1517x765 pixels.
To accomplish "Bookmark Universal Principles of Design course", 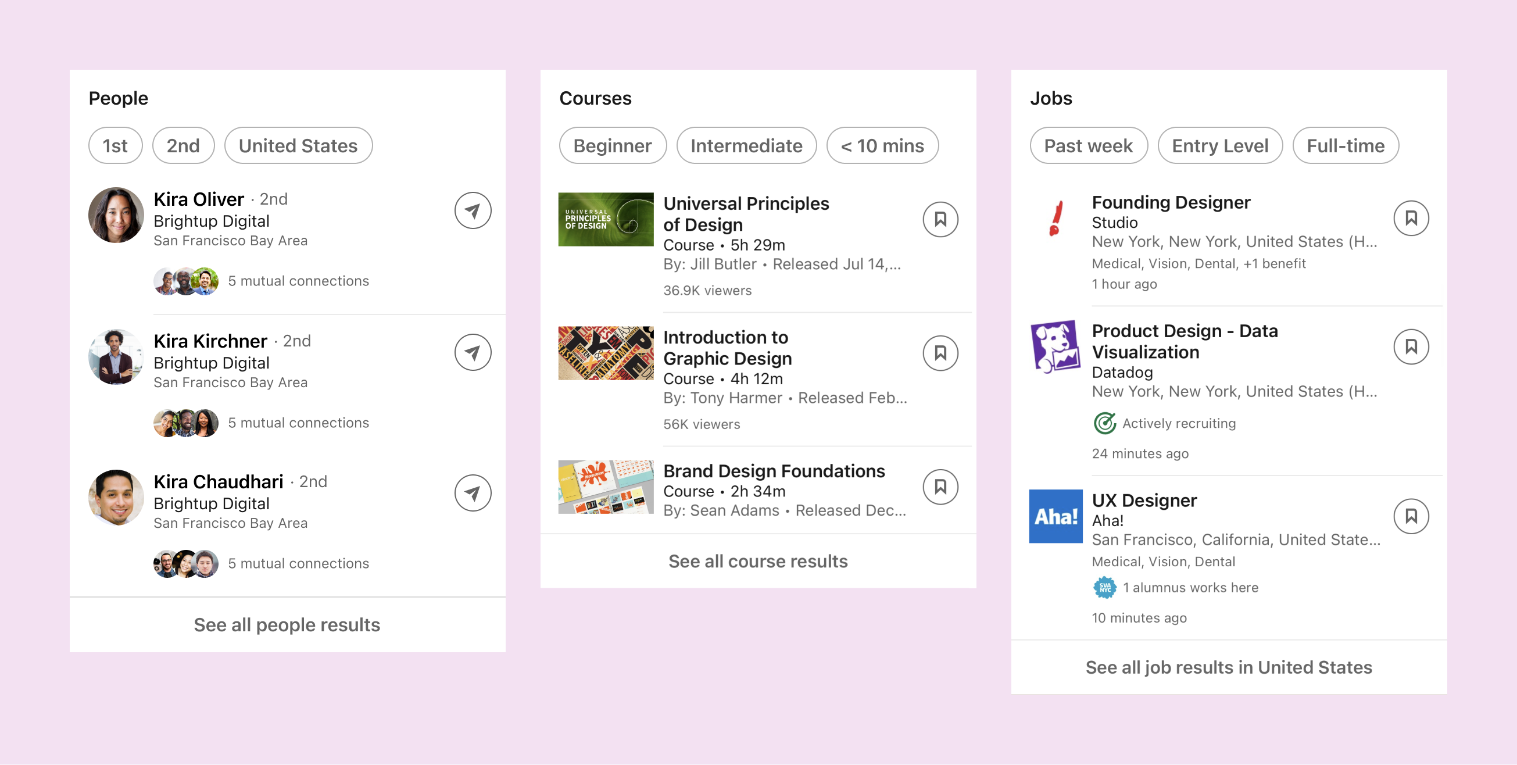I will 940,219.
